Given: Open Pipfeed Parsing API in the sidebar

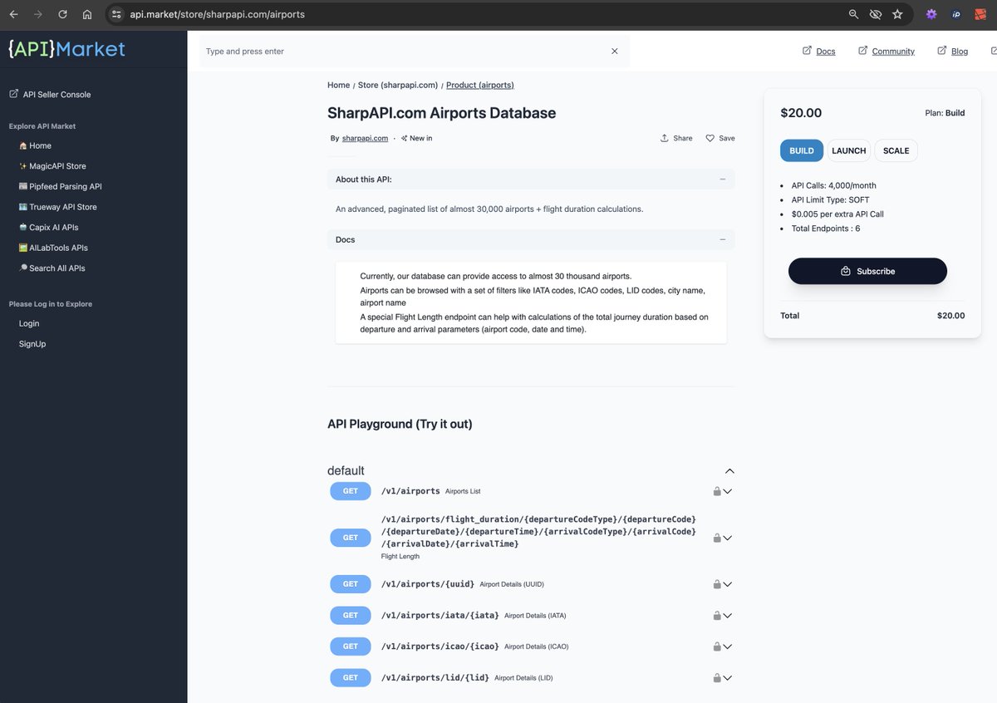Looking at the screenshot, I should click(x=60, y=186).
